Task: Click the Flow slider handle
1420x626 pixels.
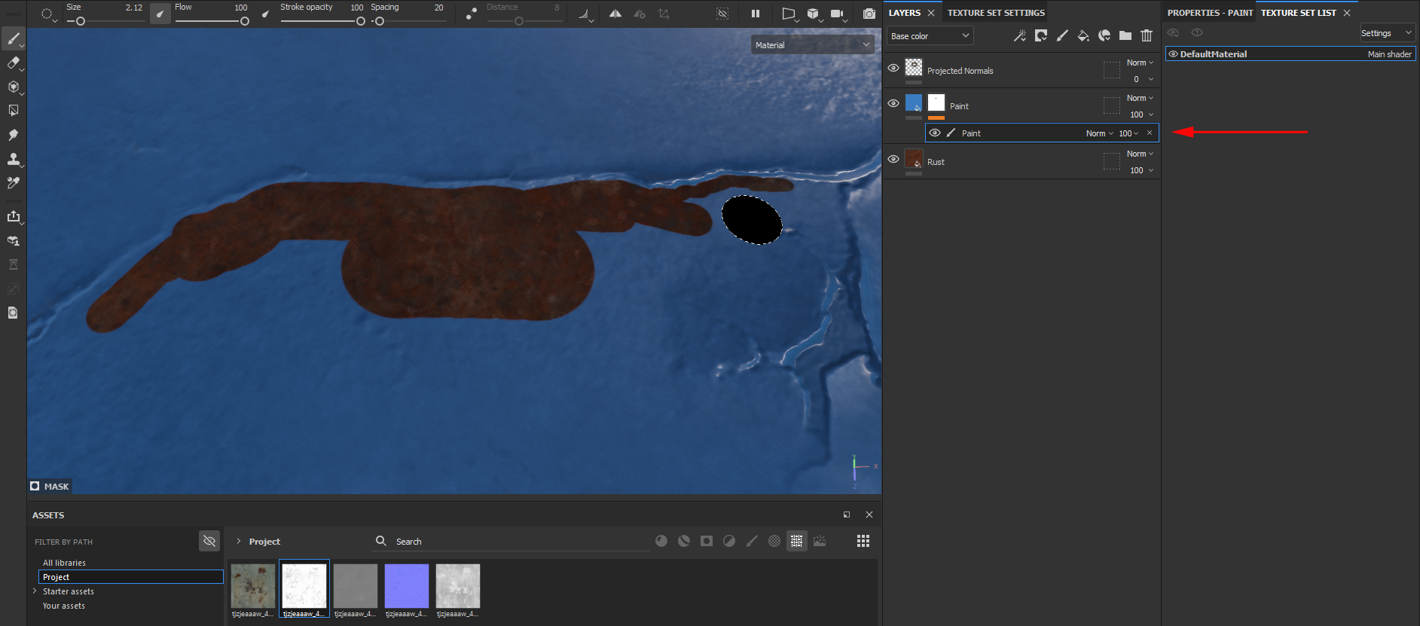Action: tap(244, 21)
